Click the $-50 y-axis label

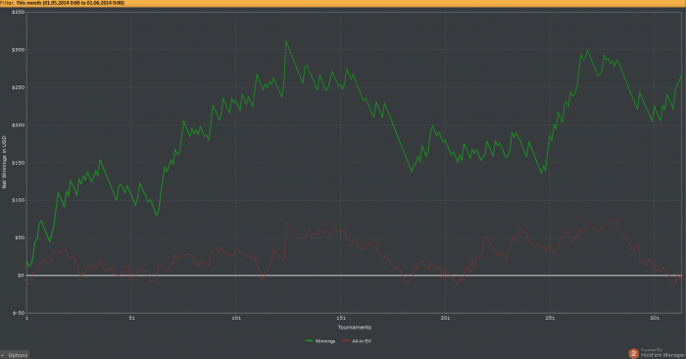pos(20,313)
